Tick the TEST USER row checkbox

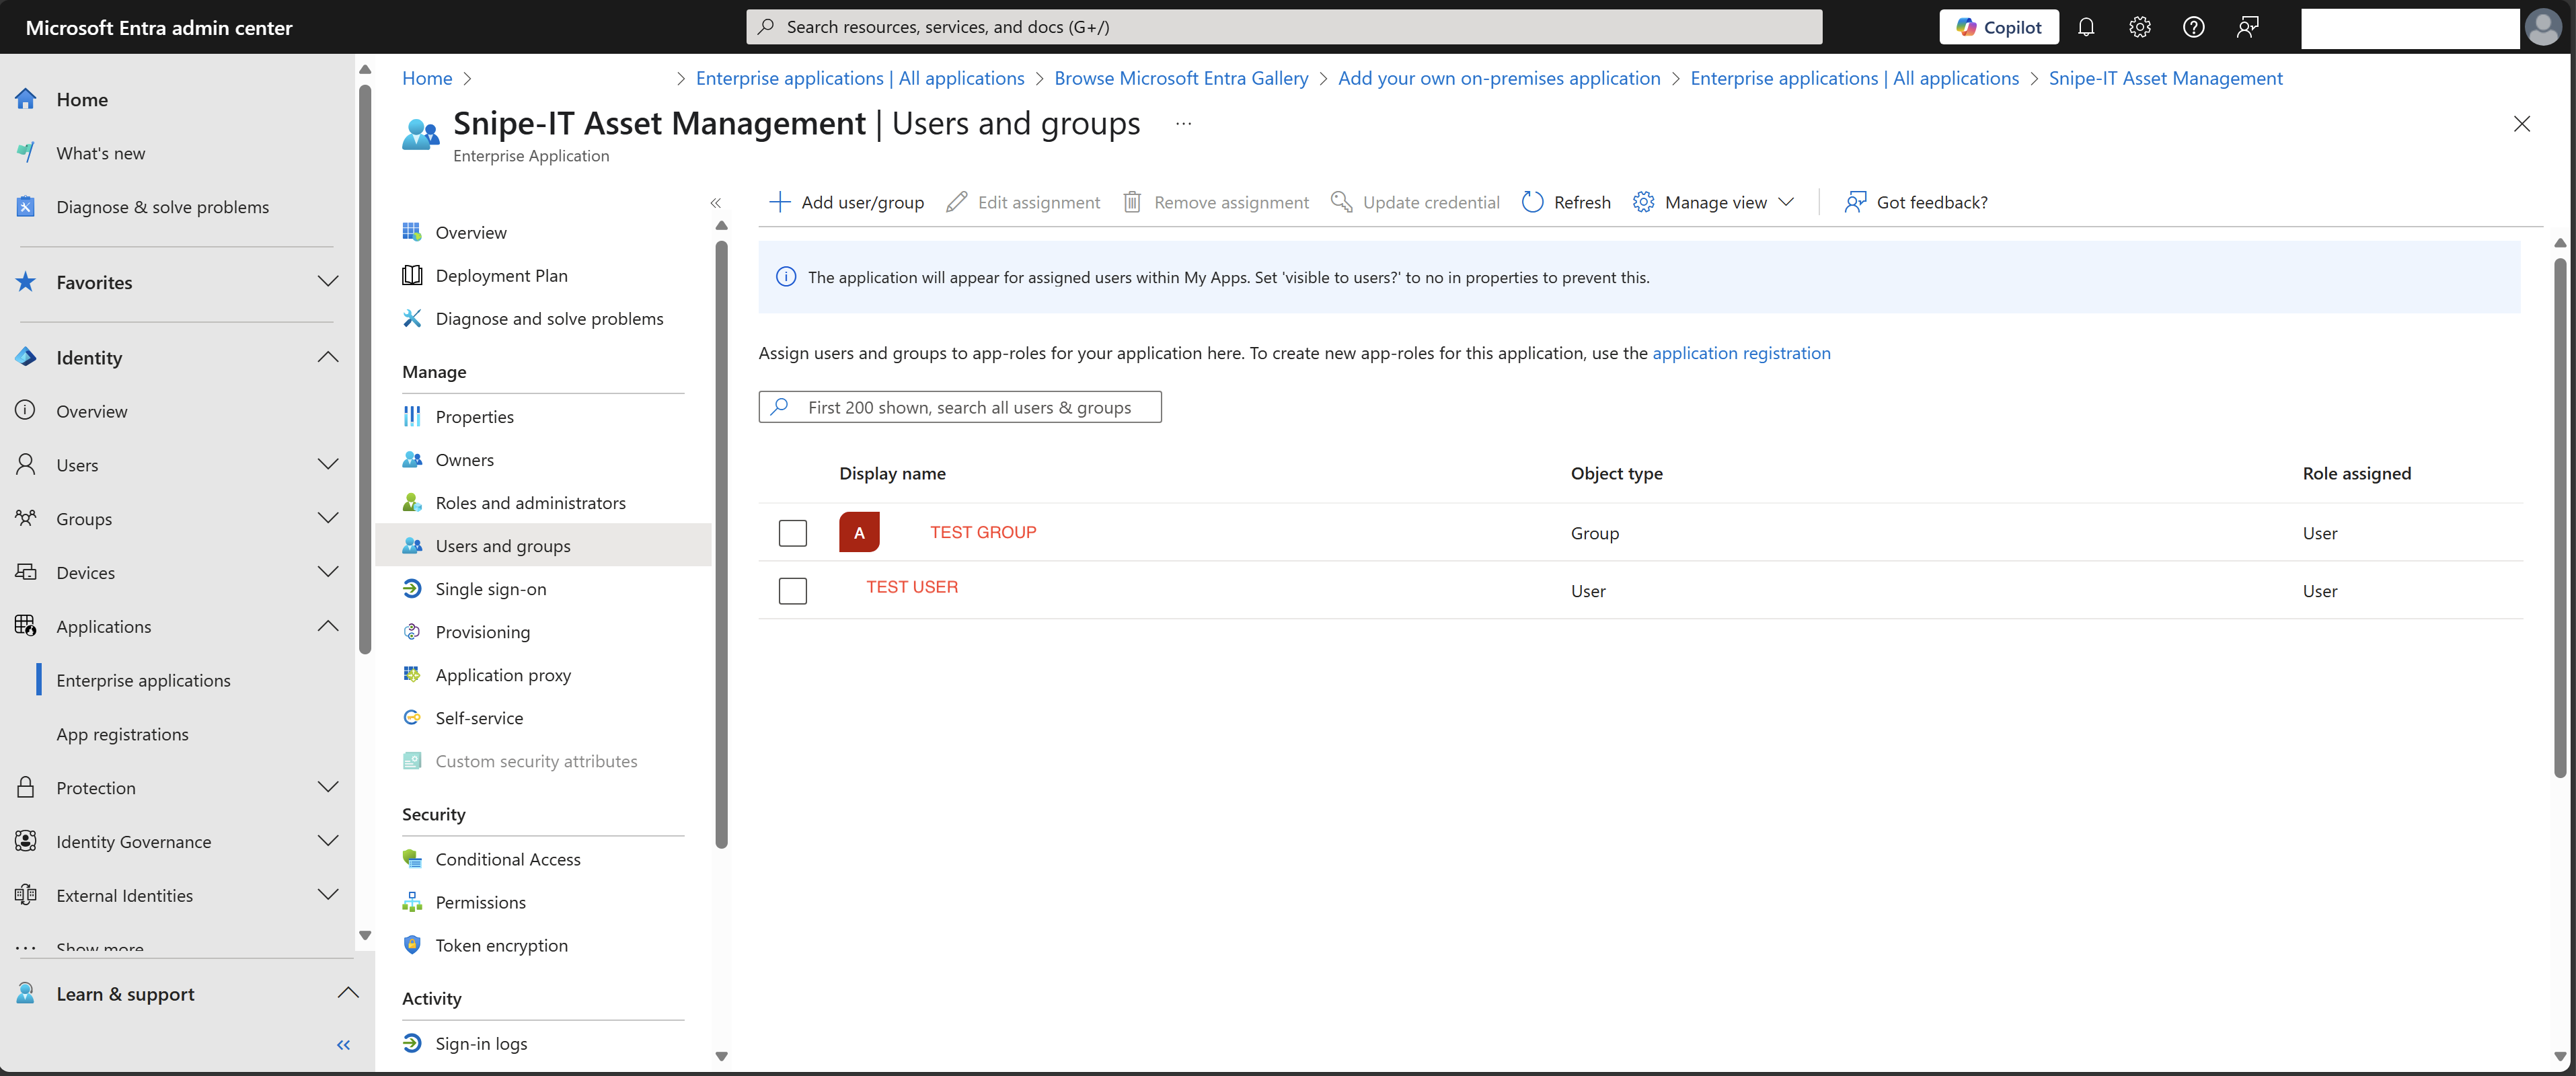[x=793, y=591]
